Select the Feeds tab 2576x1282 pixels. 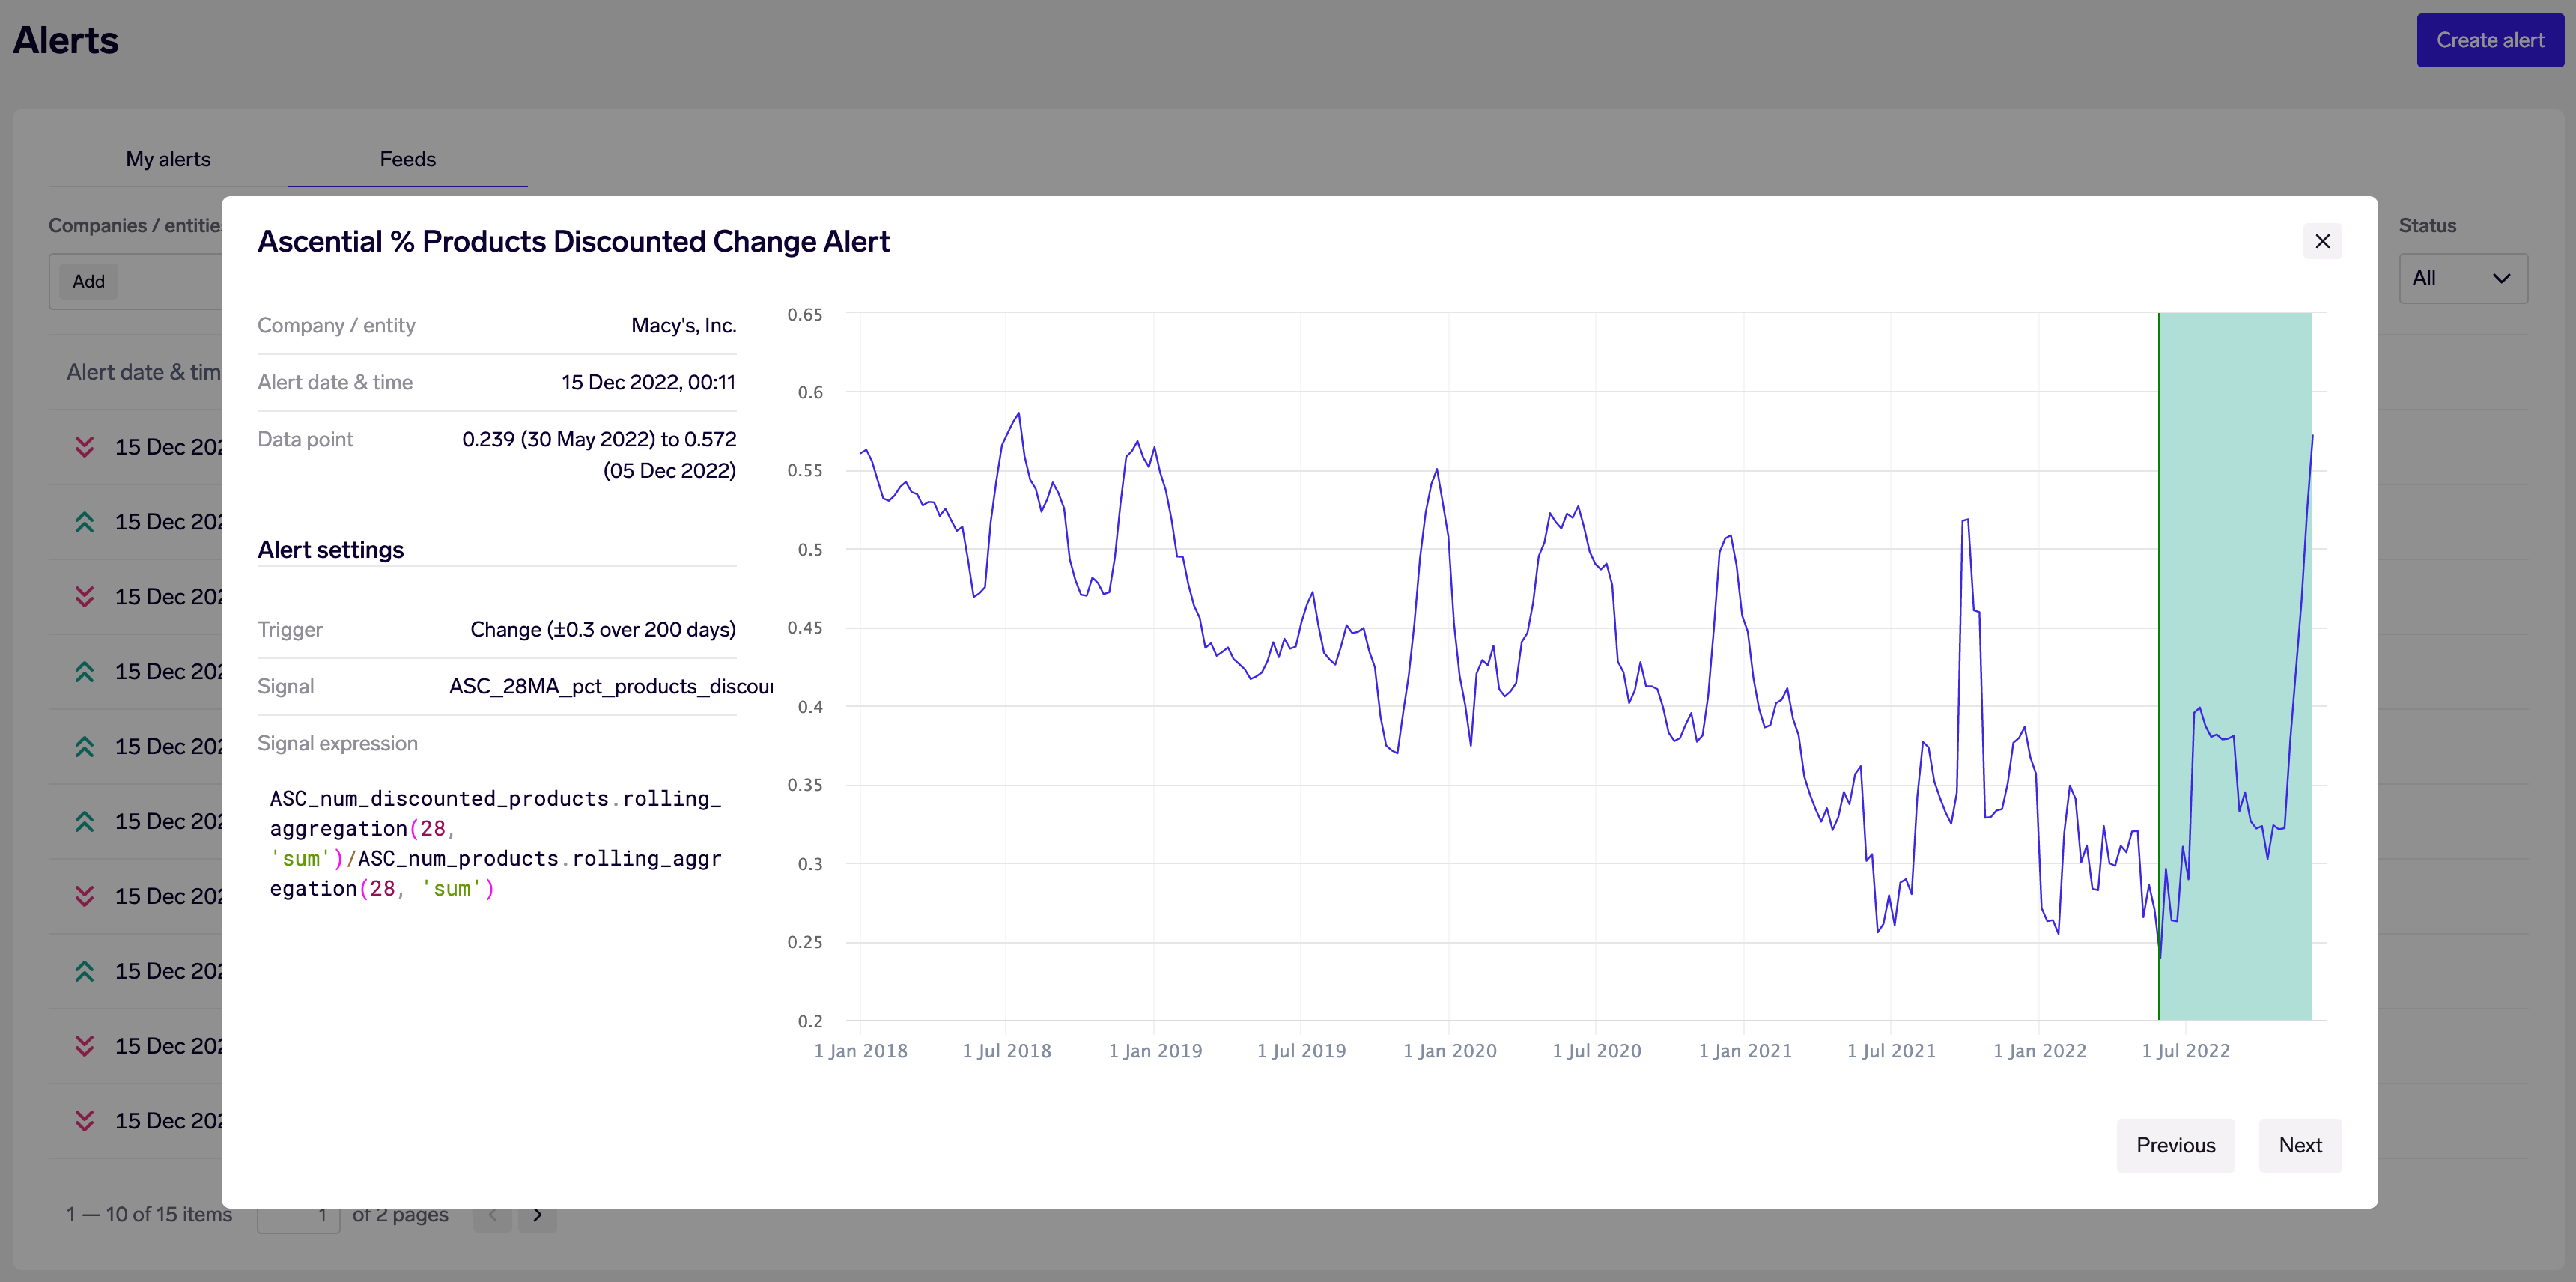[x=407, y=159]
